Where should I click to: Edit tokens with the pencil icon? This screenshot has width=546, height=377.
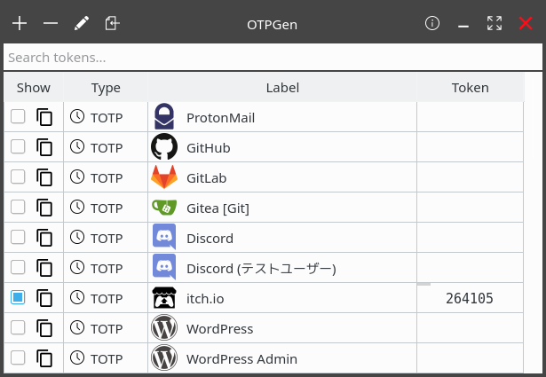(82, 24)
